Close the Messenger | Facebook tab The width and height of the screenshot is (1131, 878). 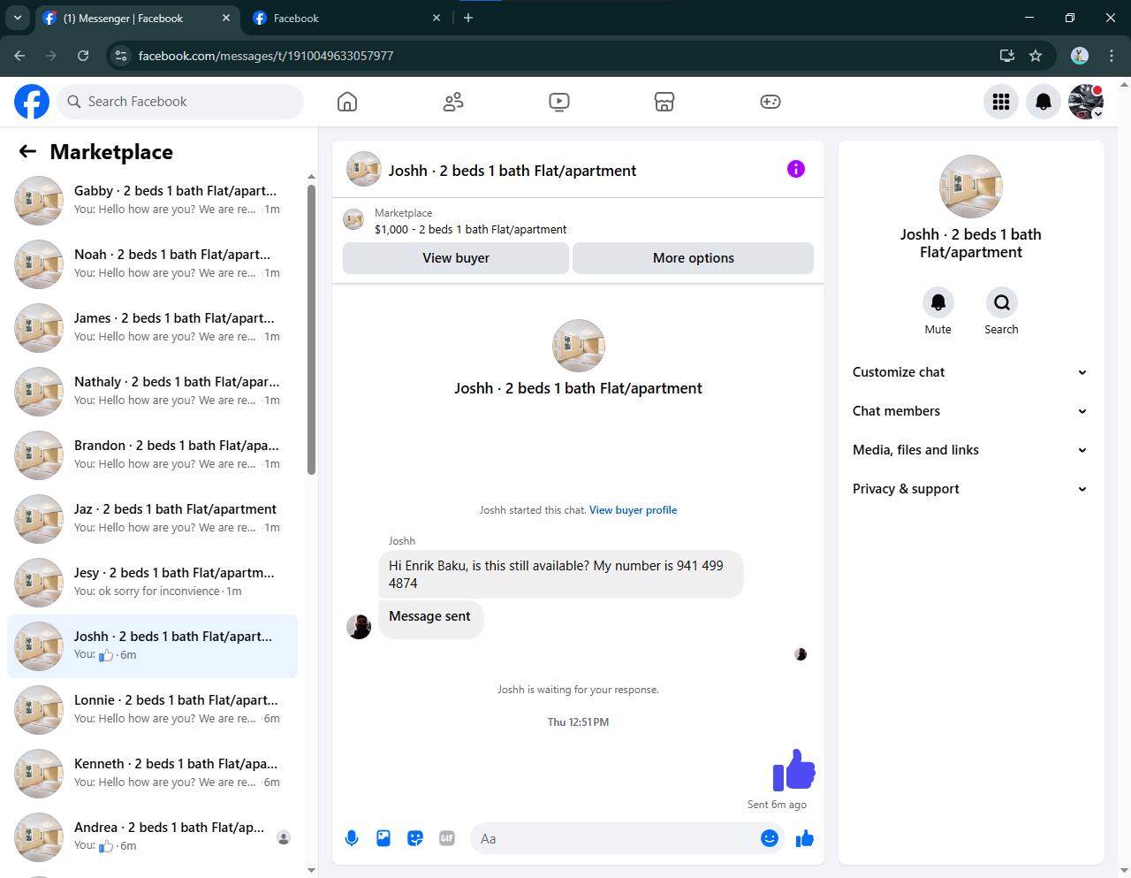pyautogui.click(x=226, y=18)
